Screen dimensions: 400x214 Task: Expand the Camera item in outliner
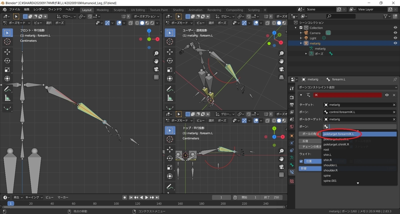coord(301,33)
